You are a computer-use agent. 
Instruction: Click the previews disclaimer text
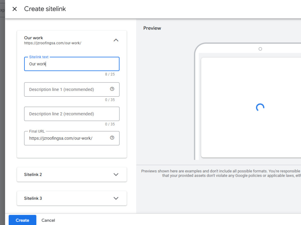tap(221, 173)
